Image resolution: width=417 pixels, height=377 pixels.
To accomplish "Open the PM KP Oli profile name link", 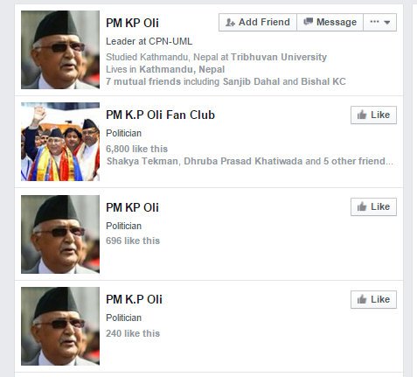I will point(132,23).
